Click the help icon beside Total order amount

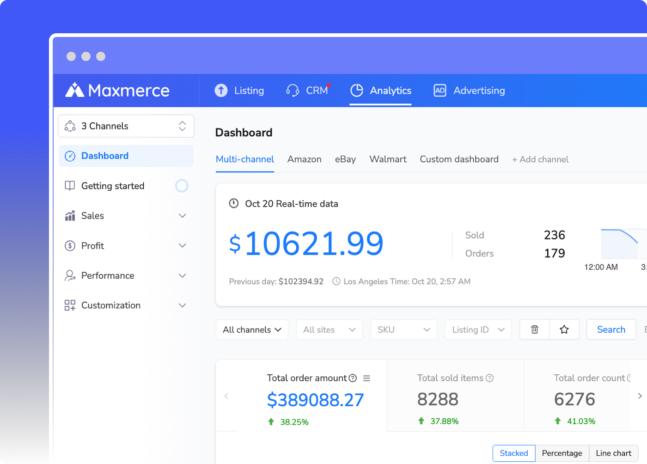(x=353, y=378)
